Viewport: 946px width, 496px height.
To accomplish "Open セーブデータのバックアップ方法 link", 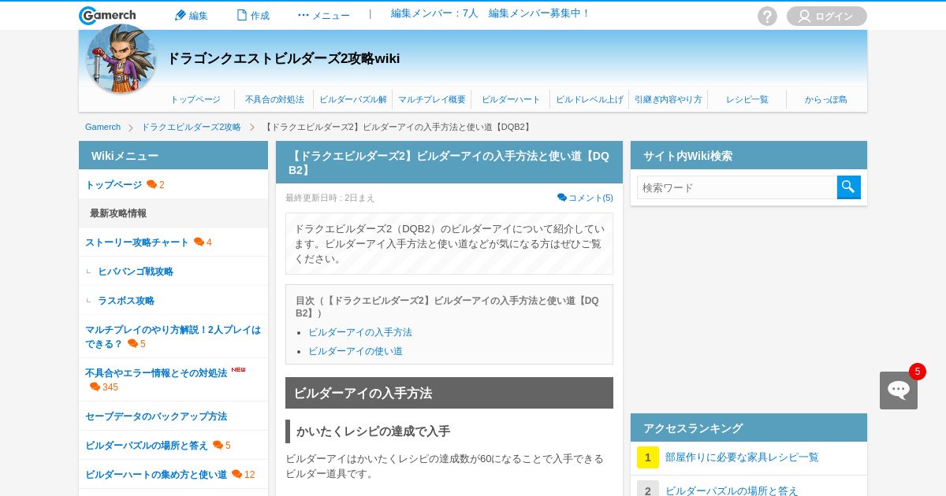I will pos(156,416).
